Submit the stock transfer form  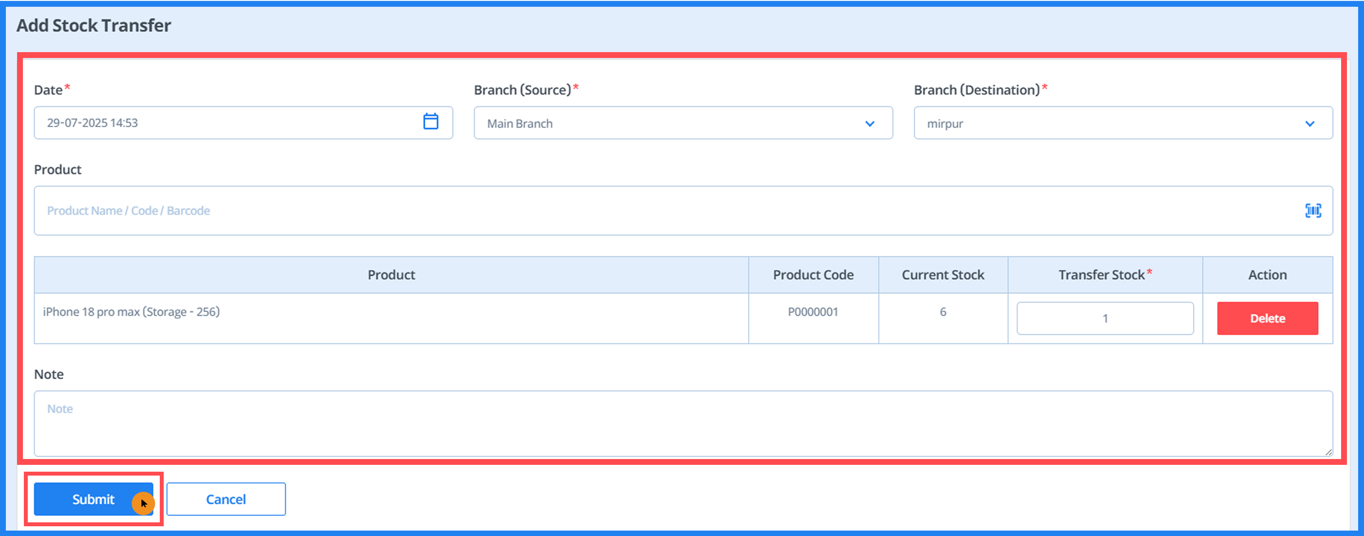coord(93,499)
